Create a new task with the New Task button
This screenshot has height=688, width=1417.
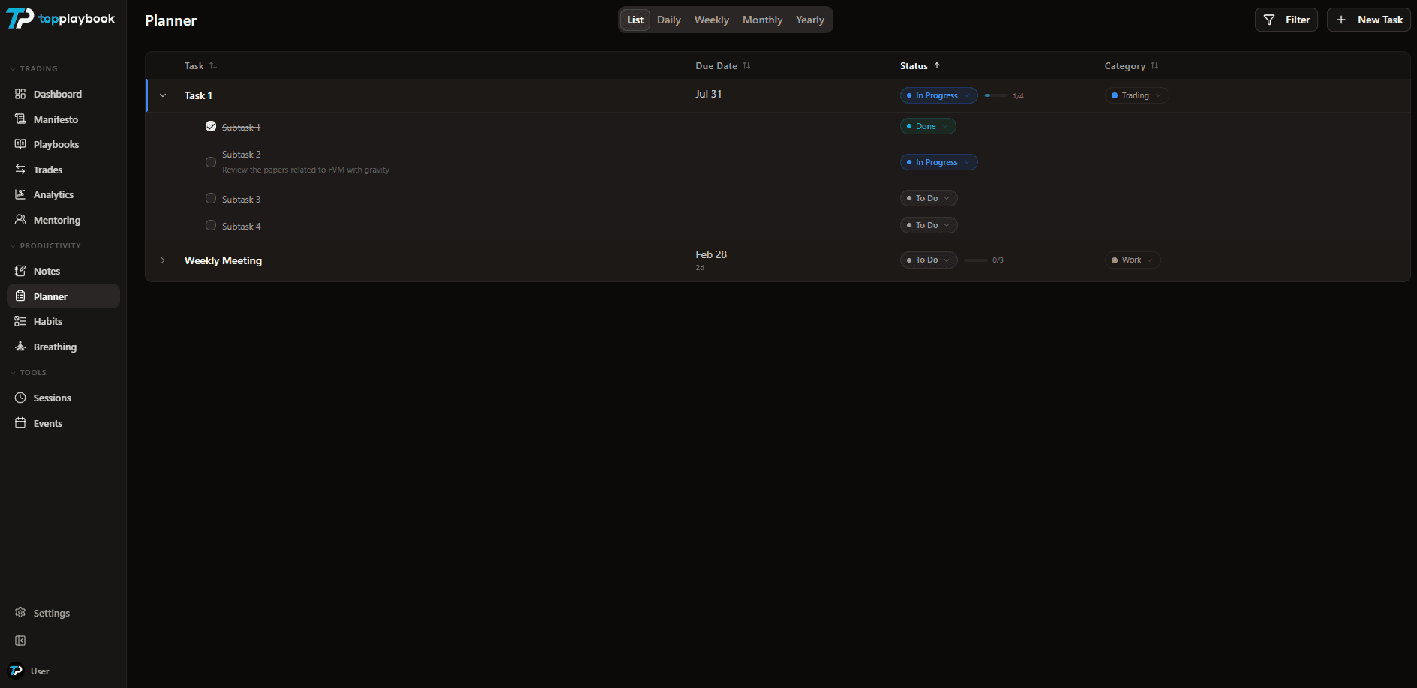click(1368, 19)
